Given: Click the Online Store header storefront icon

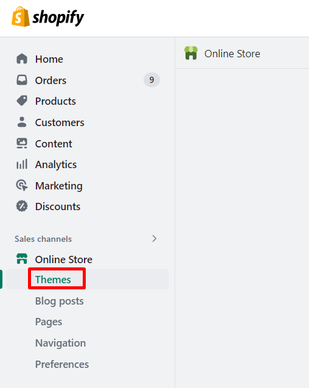Looking at the screenshot, I should point(191,53).
